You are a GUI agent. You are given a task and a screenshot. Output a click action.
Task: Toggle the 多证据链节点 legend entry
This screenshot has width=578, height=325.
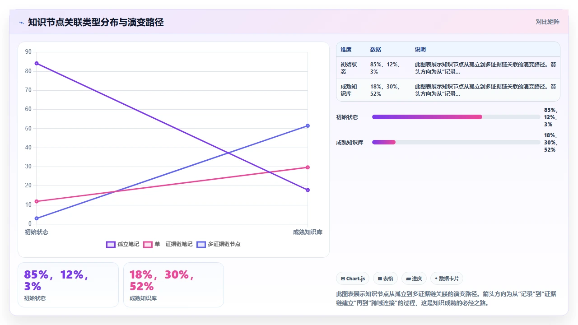point(219,244)
